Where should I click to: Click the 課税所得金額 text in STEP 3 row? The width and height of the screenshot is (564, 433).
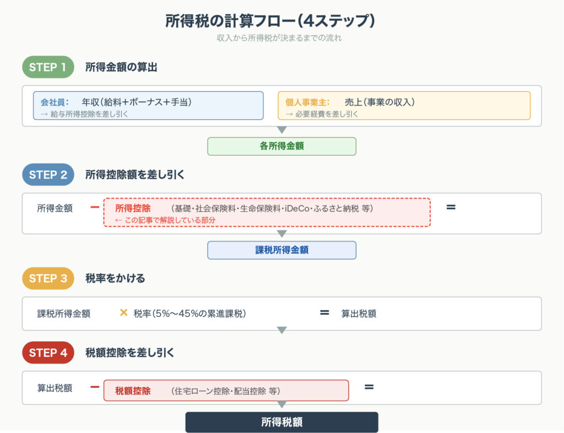click(64, 313)
